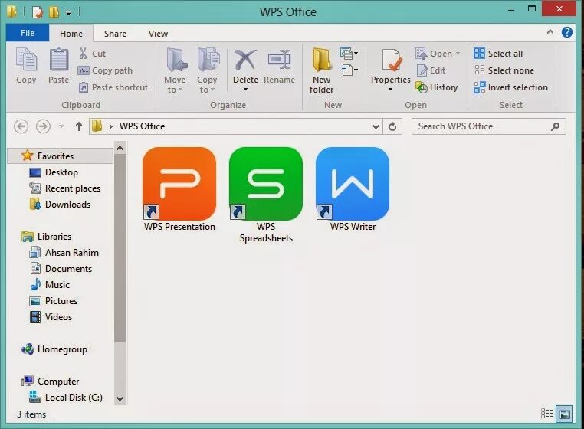Open the New item dropdown
584x429 pixels.
(349, 54)
